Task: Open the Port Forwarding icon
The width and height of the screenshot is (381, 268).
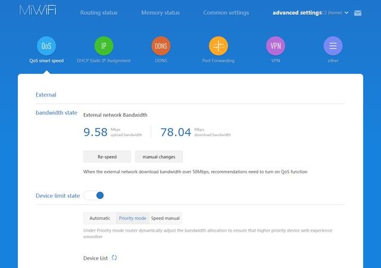Action: point(218,46)
